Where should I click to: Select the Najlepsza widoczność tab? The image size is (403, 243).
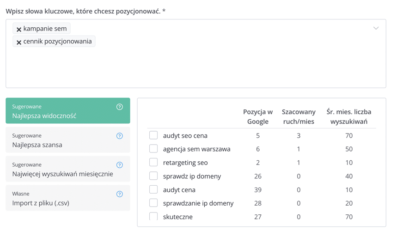(68, 111)
